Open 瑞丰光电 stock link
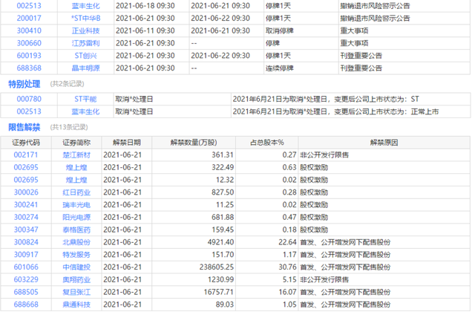 [76, 205]
